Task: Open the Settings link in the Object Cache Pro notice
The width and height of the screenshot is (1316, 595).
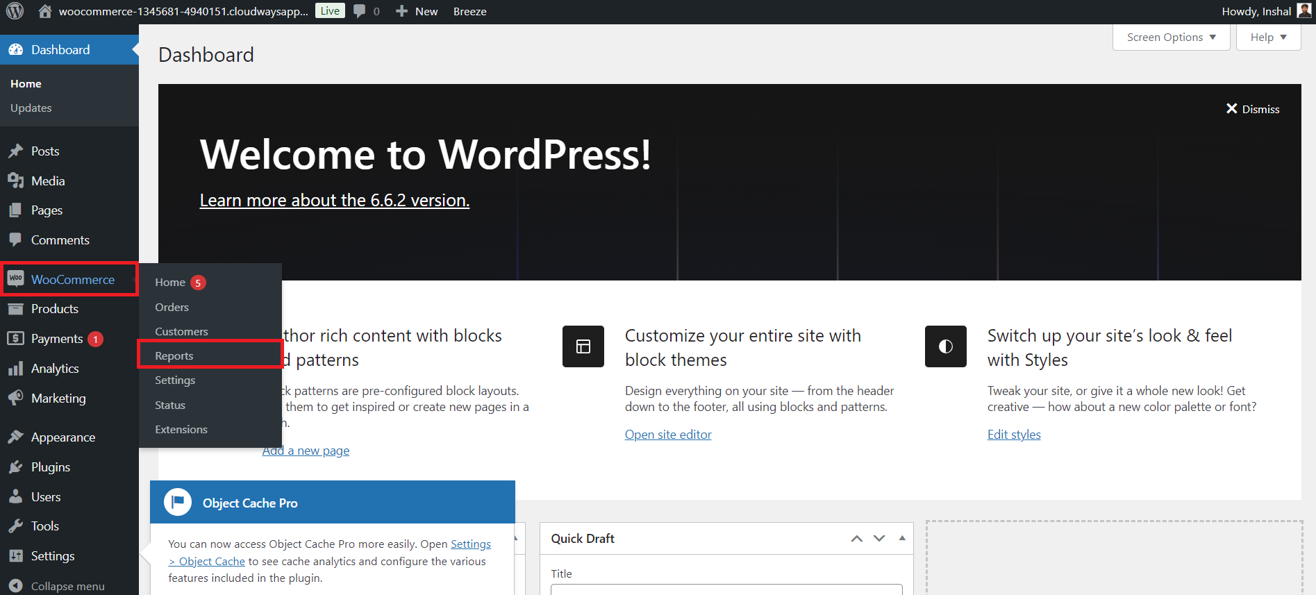Action: [x=471, y=544]
